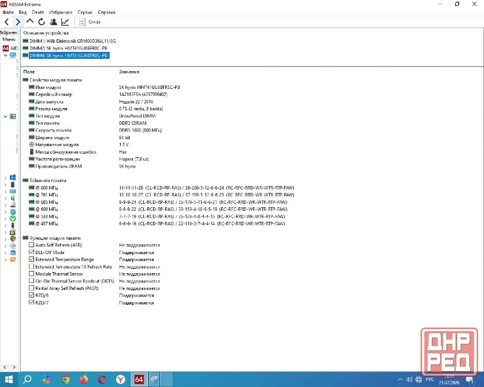484x387 pixels.
Task: Select DIMM1: Wilk Elektronik module row
Action: pos(69,41)
